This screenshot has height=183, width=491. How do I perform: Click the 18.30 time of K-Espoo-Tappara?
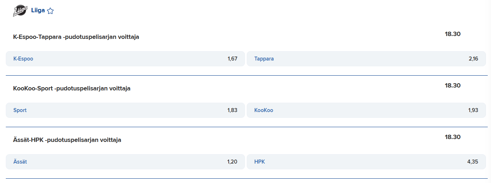click(x=453, y=34)
